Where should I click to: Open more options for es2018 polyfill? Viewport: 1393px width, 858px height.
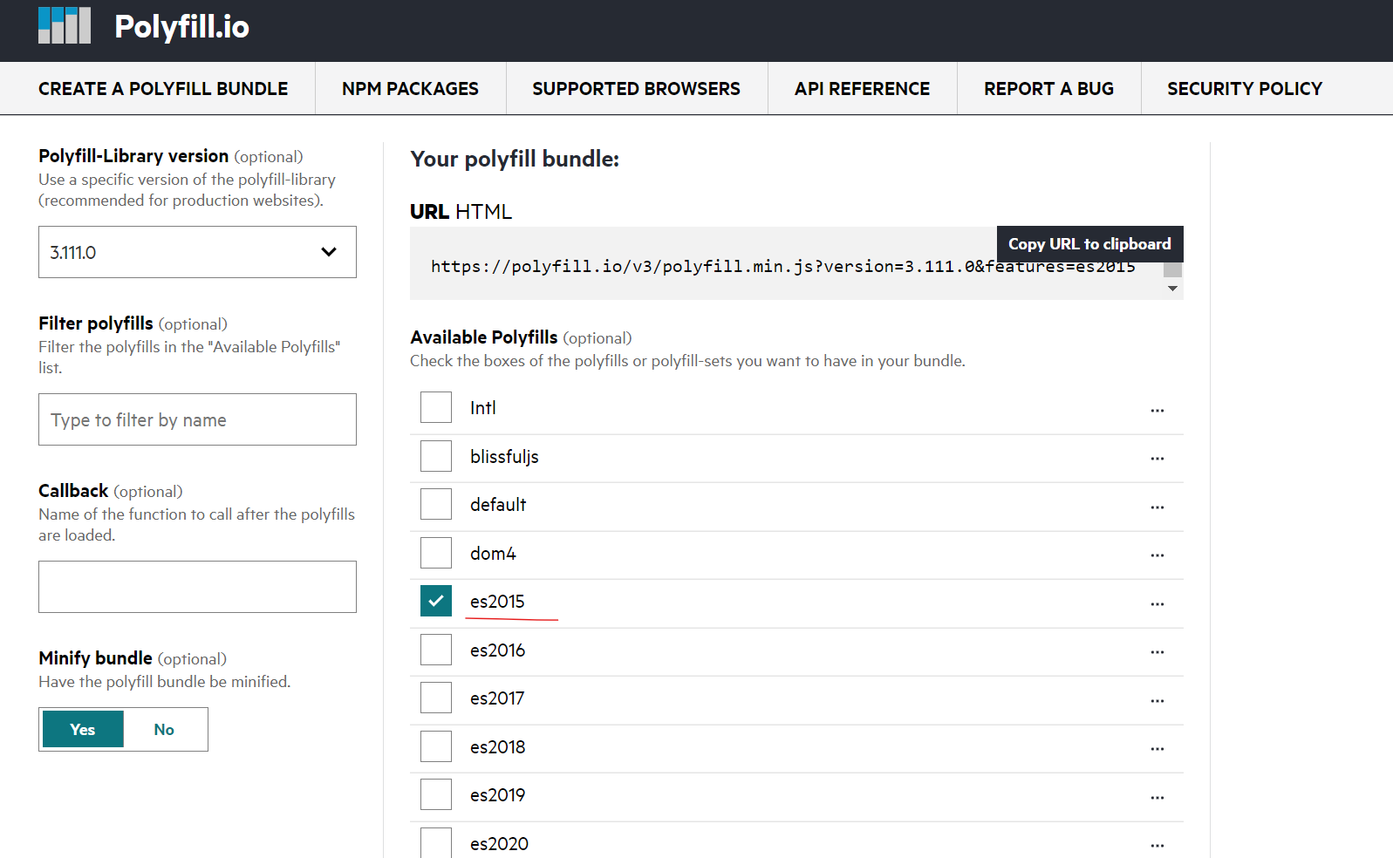coord(1157,748)
